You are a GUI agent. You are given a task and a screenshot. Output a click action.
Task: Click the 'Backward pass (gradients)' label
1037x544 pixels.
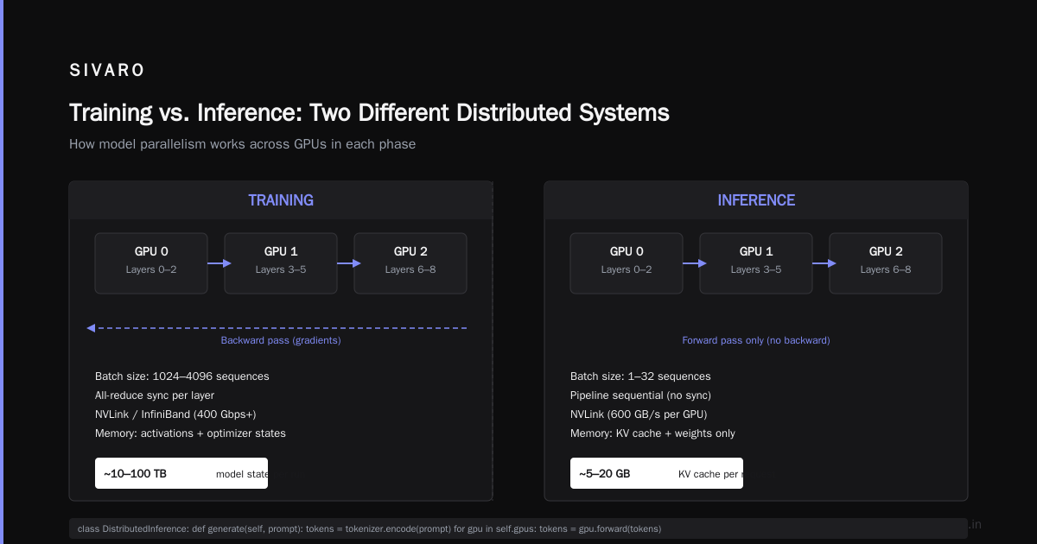point(281,340)
